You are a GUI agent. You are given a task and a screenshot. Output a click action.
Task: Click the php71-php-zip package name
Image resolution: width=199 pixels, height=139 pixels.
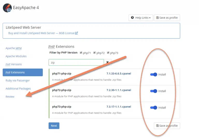[62, 74]
